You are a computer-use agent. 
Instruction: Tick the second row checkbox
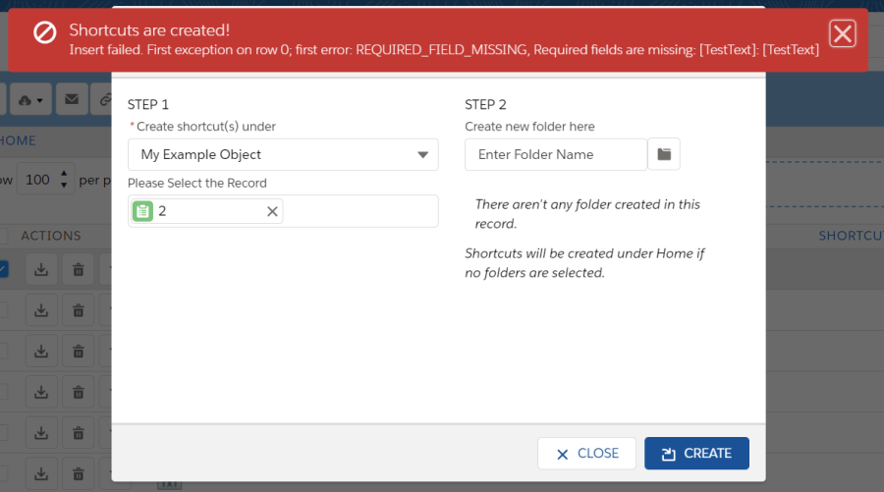point(3,309)
